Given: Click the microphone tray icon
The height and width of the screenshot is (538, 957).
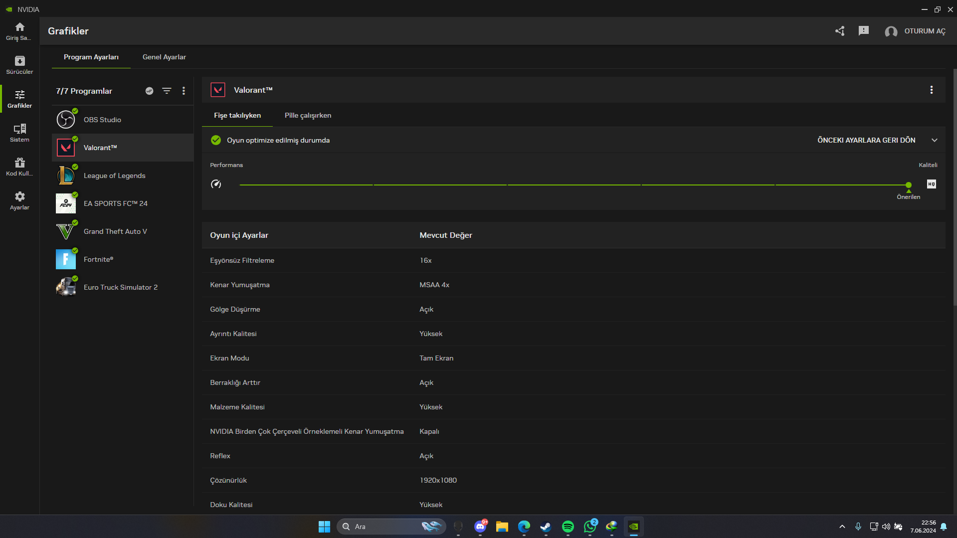Looking at the screenshot, I should tap(858, 527).
